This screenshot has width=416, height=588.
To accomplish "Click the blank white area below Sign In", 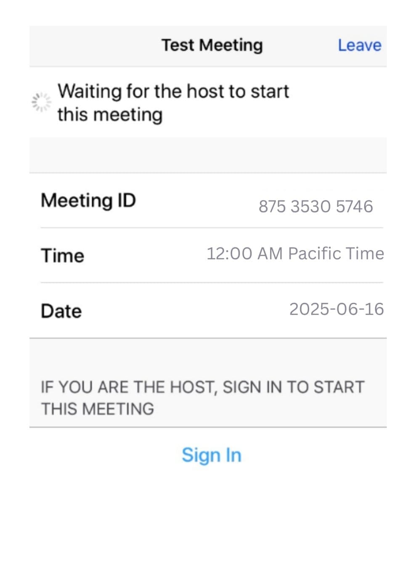I will point(208,525).
